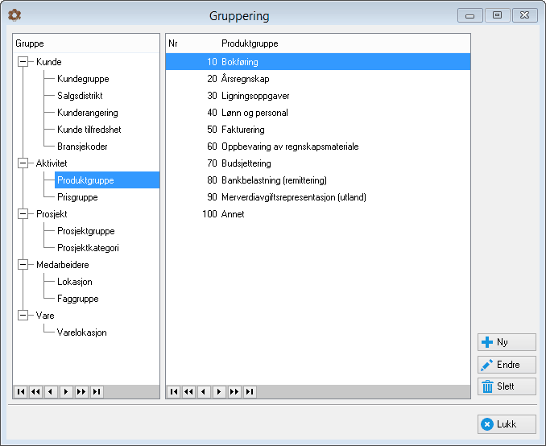Select row 100 Annet

(318, 214)
